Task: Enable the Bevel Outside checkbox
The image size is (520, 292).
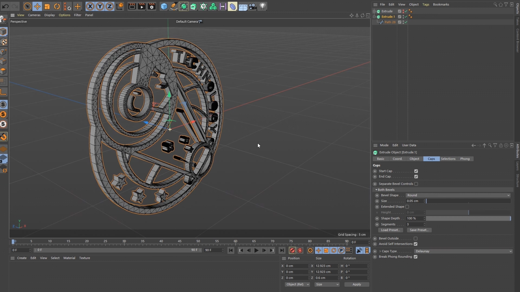Action: coord(415,238)
